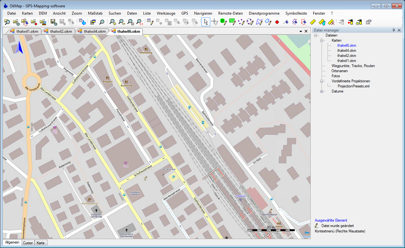Click the folder icon with red track

[25, 22]
